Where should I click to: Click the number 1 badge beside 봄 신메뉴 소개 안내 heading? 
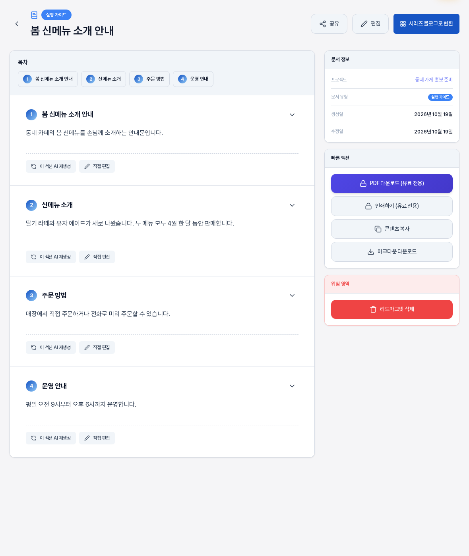[31, 115]
